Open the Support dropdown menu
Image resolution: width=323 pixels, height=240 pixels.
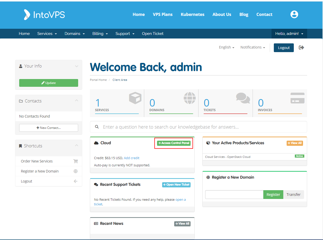[x=125, y=34]
